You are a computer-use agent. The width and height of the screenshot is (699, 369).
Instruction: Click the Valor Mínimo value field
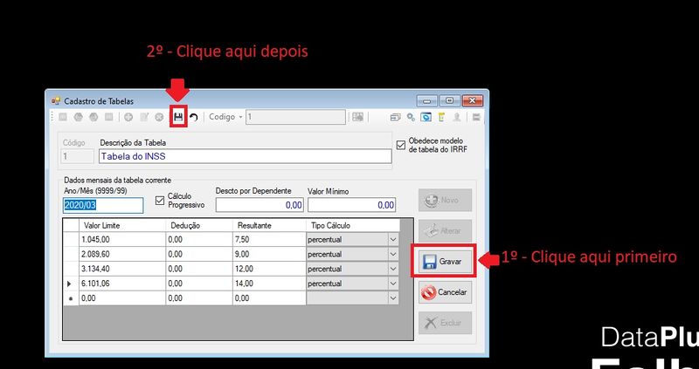pyautogui.click(x=352, y=205)
